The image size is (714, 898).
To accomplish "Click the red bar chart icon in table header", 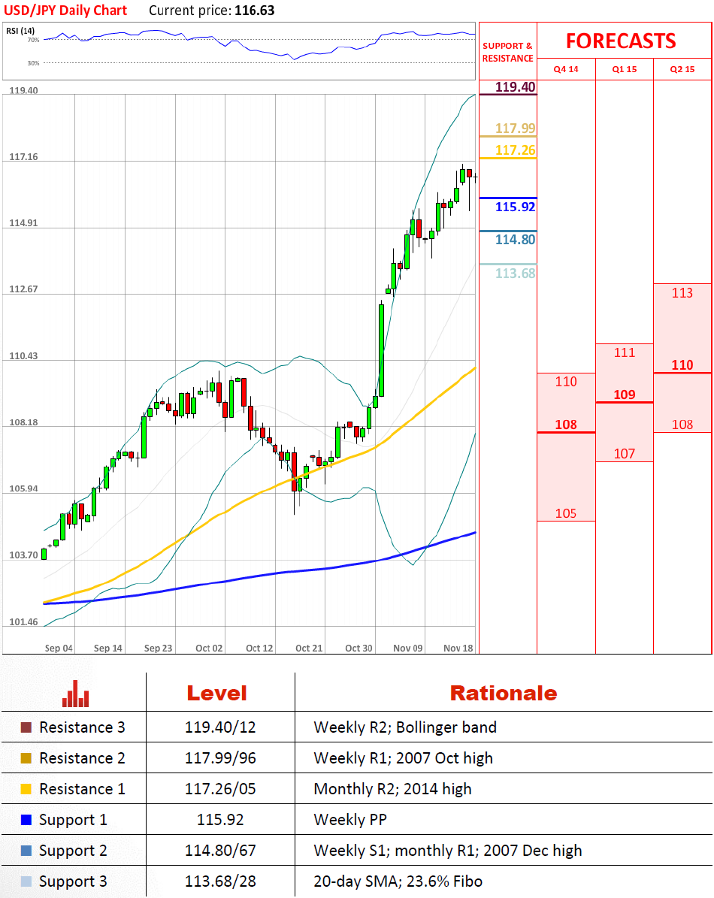I will 76,694.
